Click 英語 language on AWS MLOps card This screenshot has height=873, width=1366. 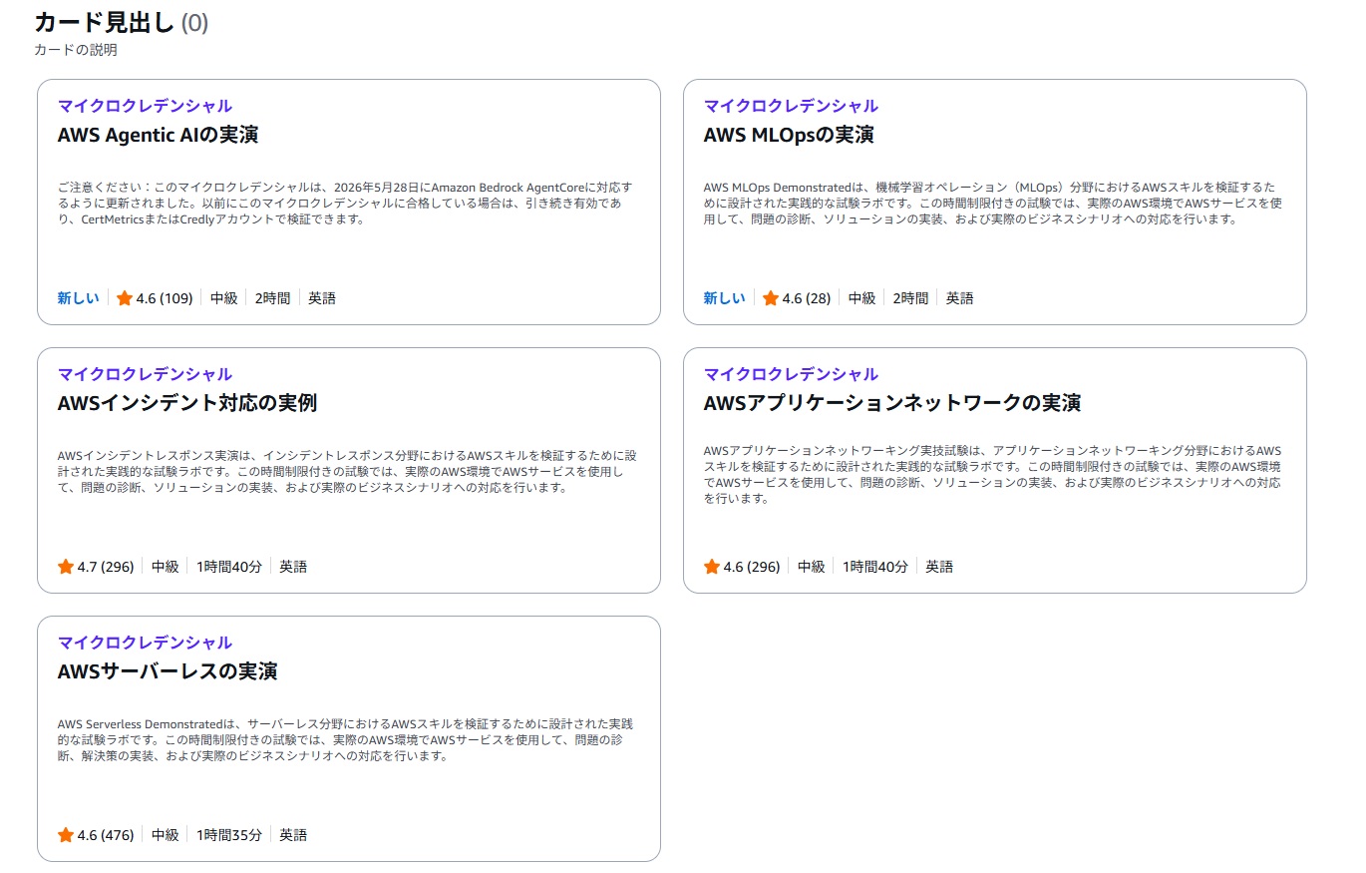click(x=960, y=298)
